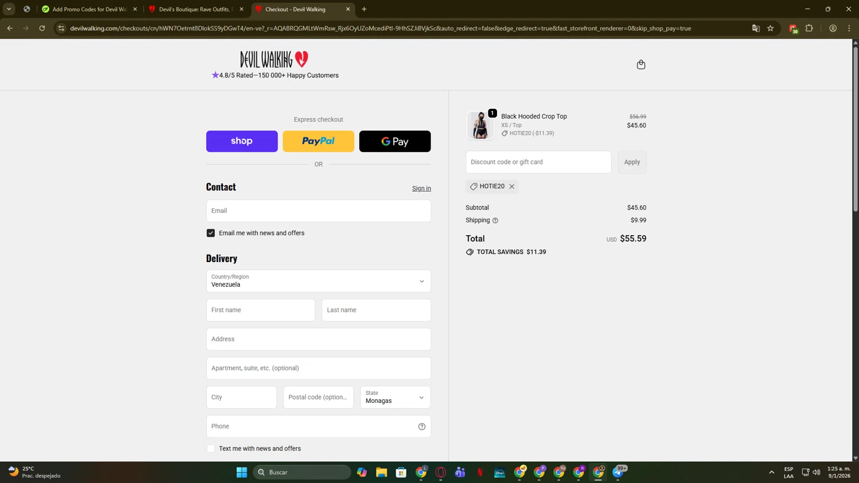859x483 pixels.
Task: Open ESP LAA language indicator
Action: click(789, 472)
